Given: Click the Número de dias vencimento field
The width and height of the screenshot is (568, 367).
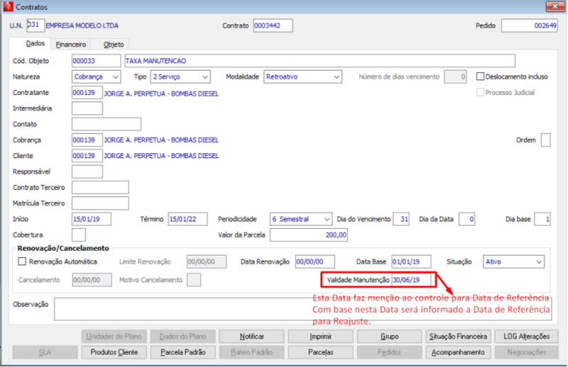Looking at the screenshot, I should click(x=455, y=77).
